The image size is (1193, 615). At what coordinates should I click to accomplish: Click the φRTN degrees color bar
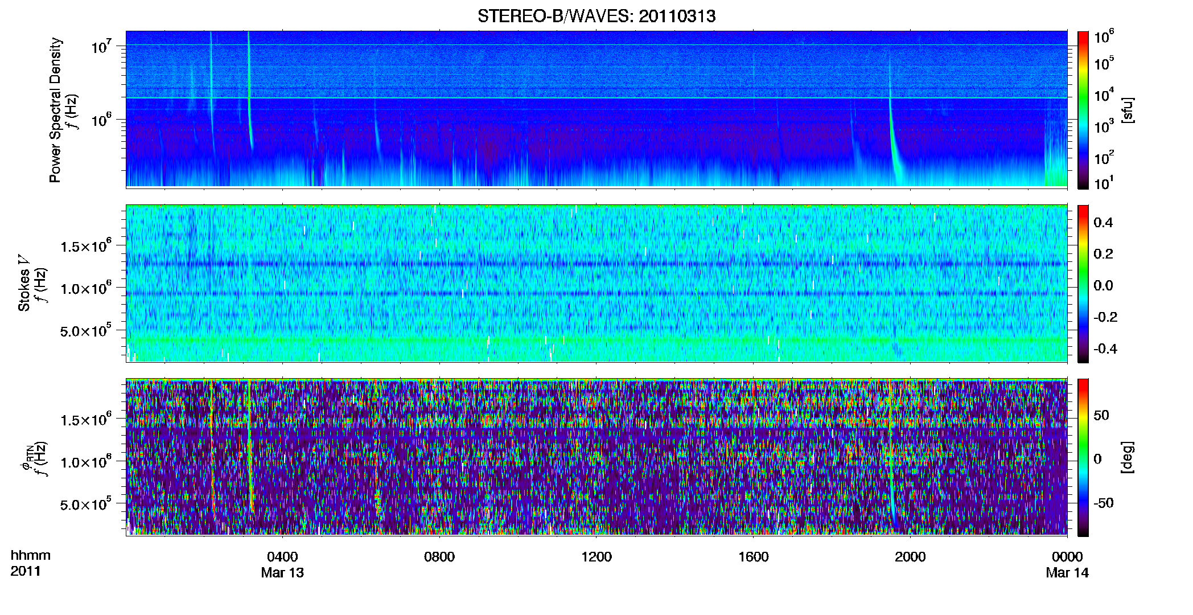coord(1083,457)
